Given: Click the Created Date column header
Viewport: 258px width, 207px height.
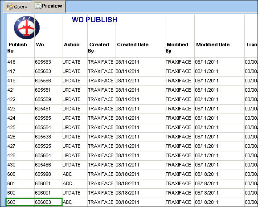Looking at the screenshot, I should pos(133,45).
